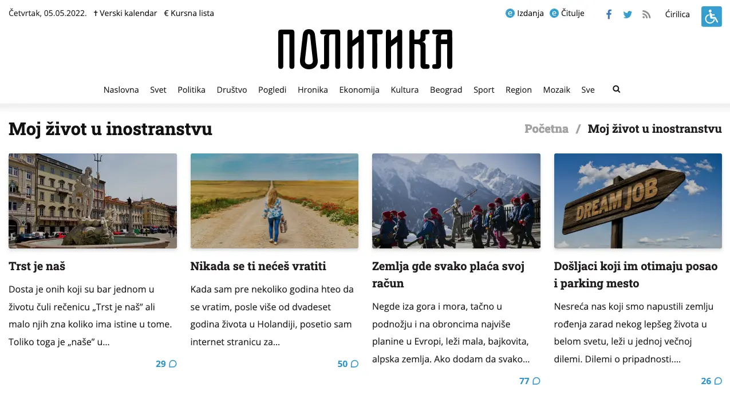Go to the Kultura section
Screen dimensions: 730x395
coord(405,90)
